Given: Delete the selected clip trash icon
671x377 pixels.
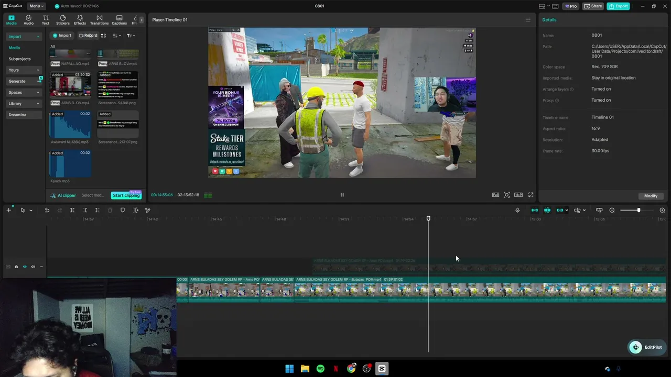Looking at the screenshot, I should coord(110,210).
